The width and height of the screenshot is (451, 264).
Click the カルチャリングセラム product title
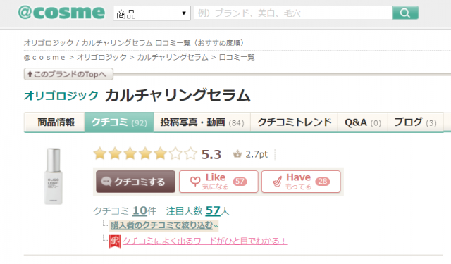[178, 95]
